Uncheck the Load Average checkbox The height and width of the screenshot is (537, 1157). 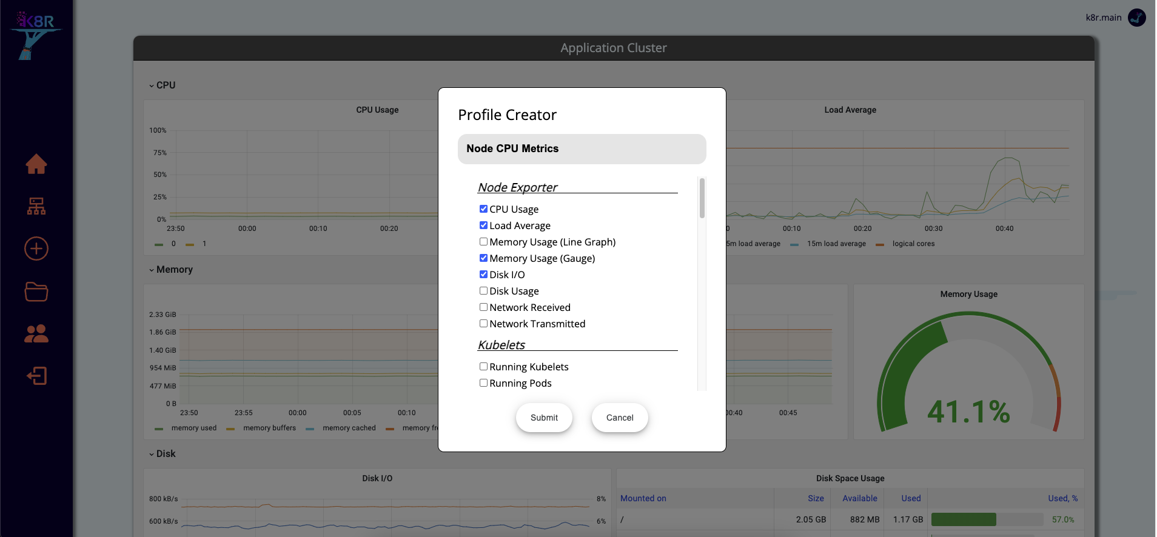coord(483,225)
